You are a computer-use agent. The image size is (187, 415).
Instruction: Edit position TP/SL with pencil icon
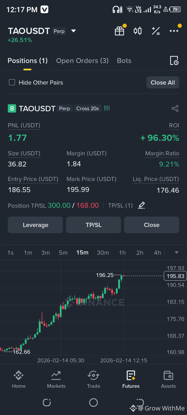(x=142, y=205)
